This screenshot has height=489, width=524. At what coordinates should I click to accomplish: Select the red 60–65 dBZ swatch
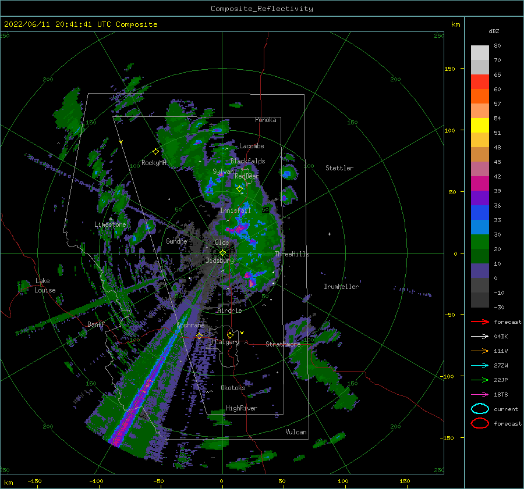pyautogui.click(x=480, y=82)
